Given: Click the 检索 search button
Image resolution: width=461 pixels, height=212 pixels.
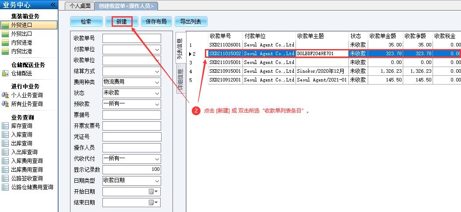Looking at the screenshot, I should pos(86,21).
